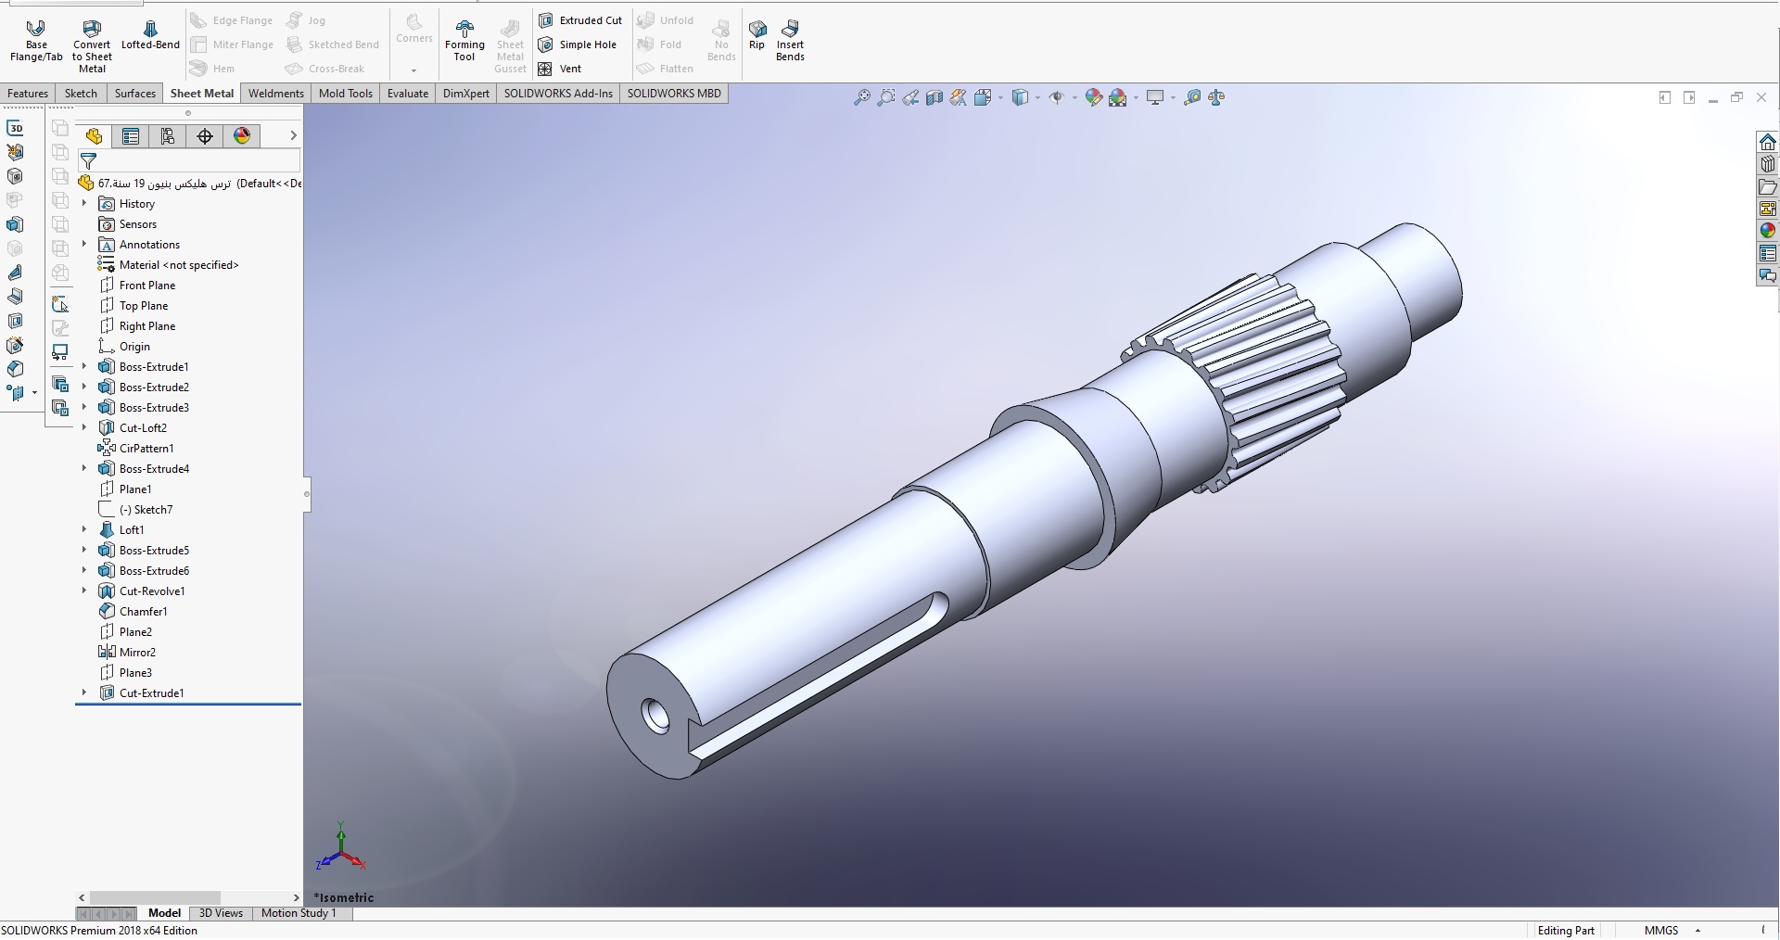
Task: Click the 3D sketch icon in left toolbar
Action: (15, 128)
